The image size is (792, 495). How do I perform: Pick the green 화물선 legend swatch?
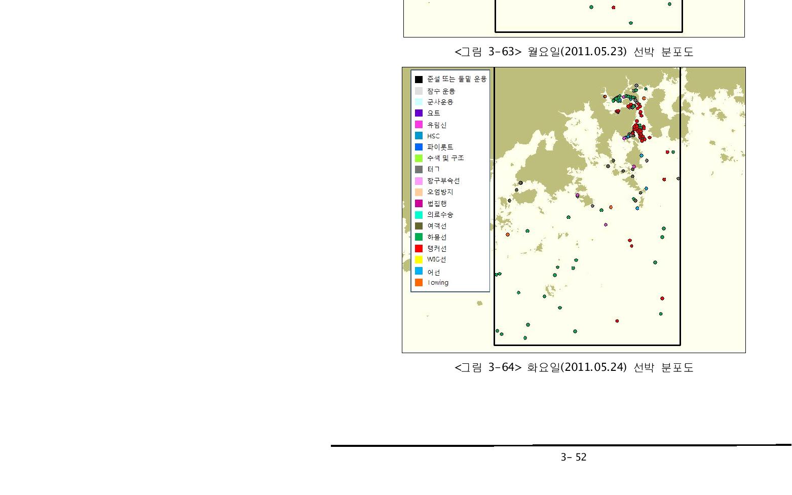(419, 237)
